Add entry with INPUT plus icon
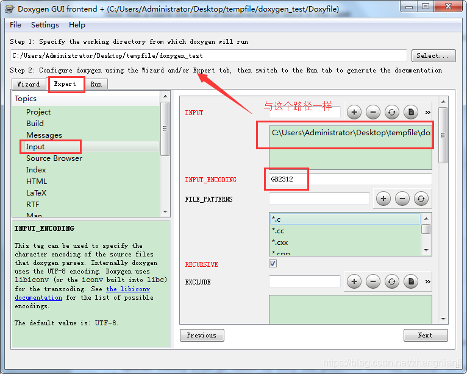The image size is (467, 374). (354, 112)
